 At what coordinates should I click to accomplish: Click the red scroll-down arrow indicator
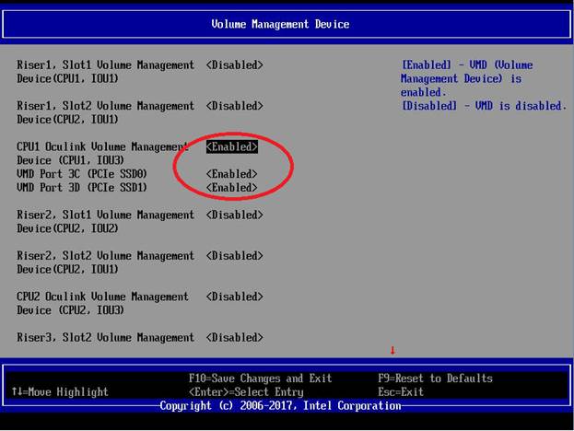tap(392, 350)
